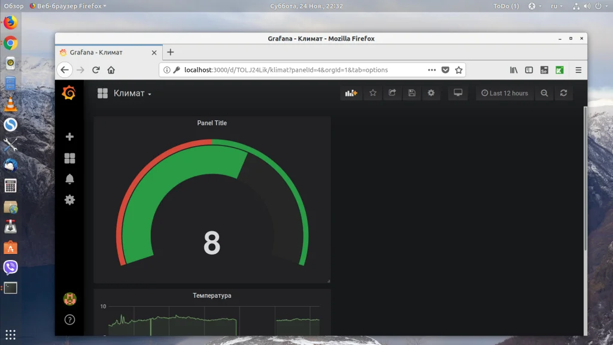Star the dashboard as favorite

click(373, 93)
